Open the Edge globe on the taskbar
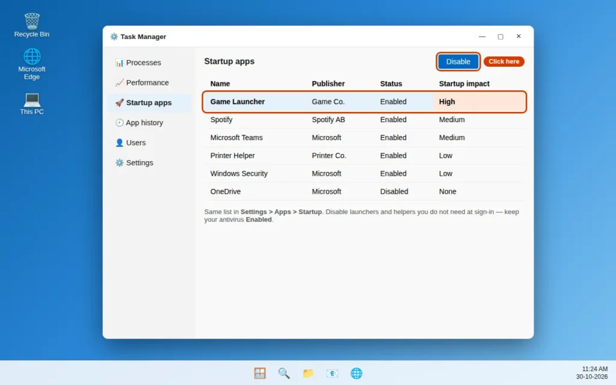Viewport: 616px width, 385px height. [356, 373]
